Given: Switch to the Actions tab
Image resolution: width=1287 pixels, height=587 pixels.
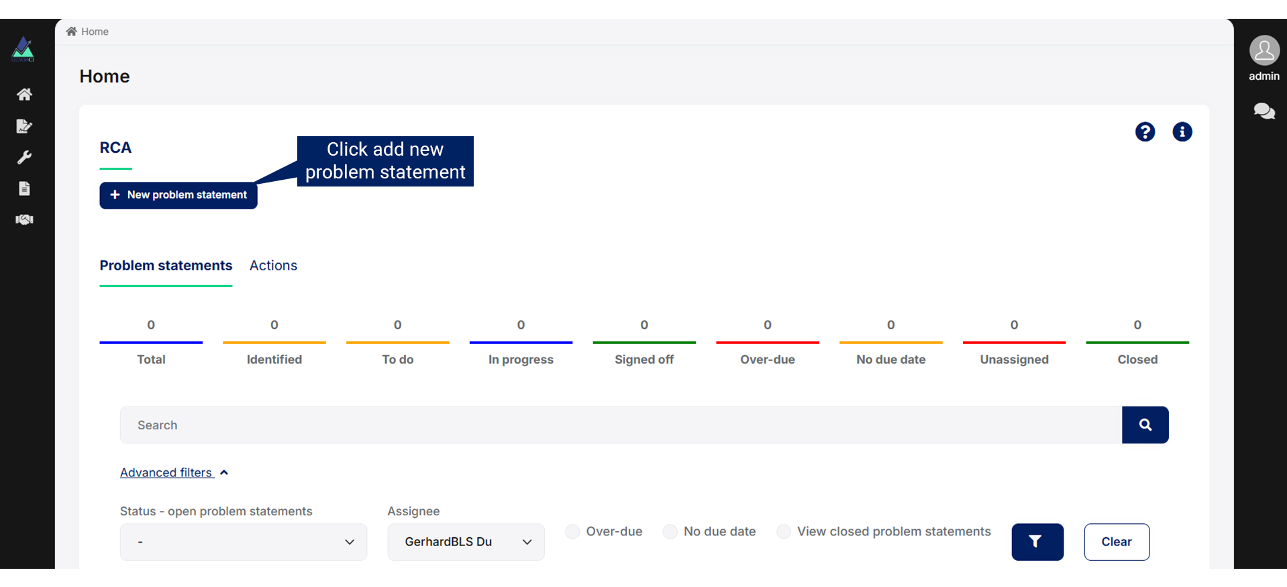Looking at the screenshot, I should pos(273,266).
